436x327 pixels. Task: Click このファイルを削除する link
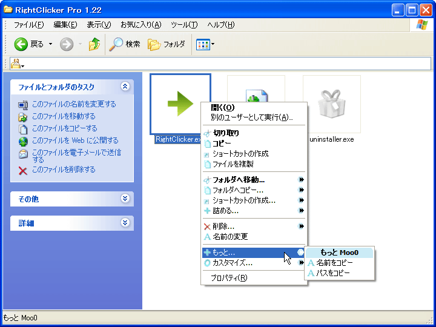point(64,170)
